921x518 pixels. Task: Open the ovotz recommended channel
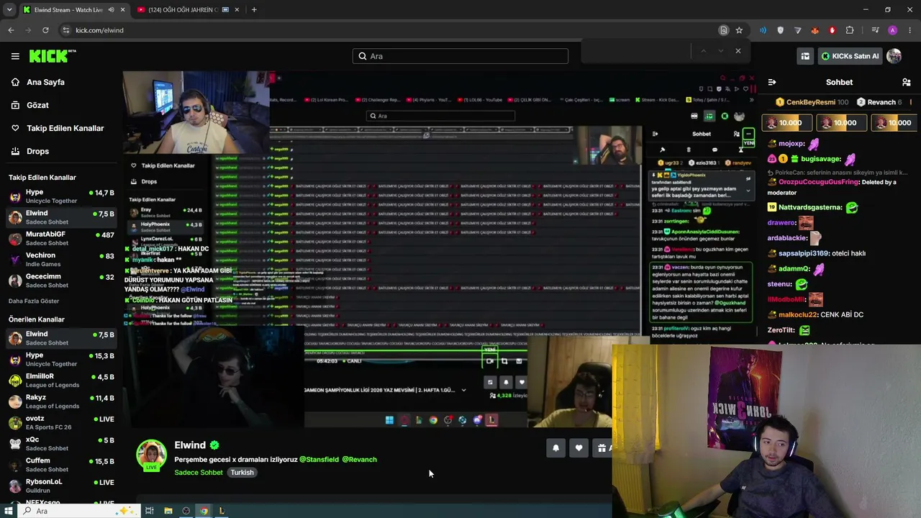tap(61, 422)
